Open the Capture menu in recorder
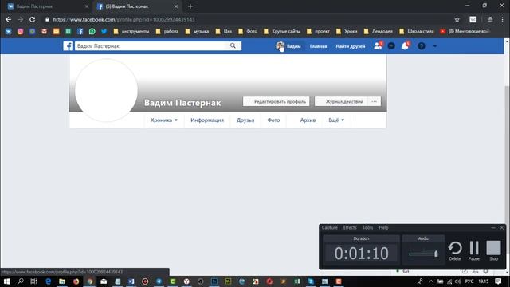510x287 pixels. pyautogui.click(x=329, y=228)
